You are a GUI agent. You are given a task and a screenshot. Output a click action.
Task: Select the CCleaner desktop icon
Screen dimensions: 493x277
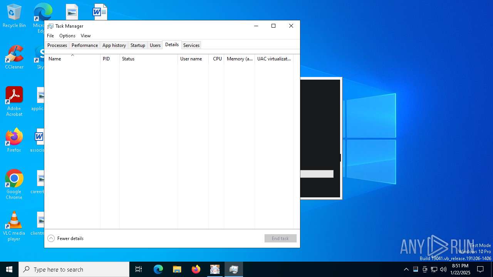pyautogui.click(x=14, y=57)
